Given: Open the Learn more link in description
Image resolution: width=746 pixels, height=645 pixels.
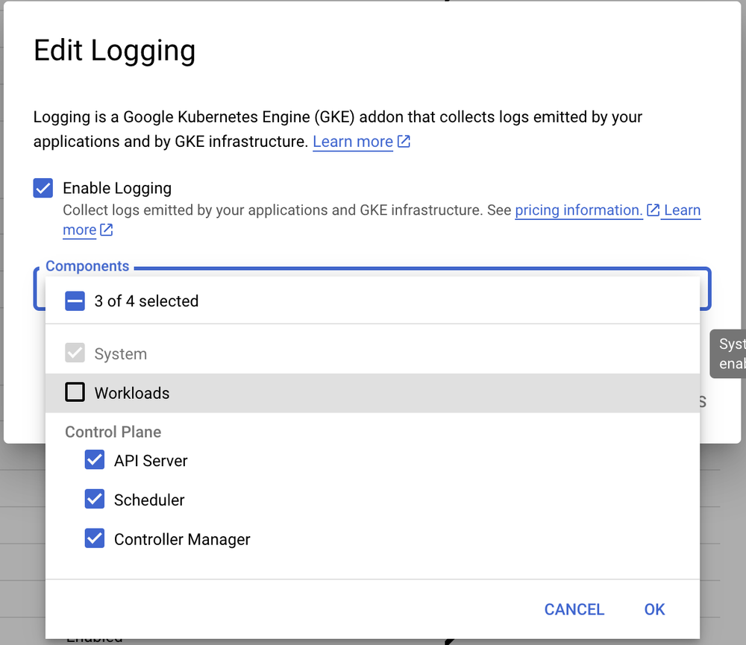Looking at the screenshot, I should click(x=353, y=142).
